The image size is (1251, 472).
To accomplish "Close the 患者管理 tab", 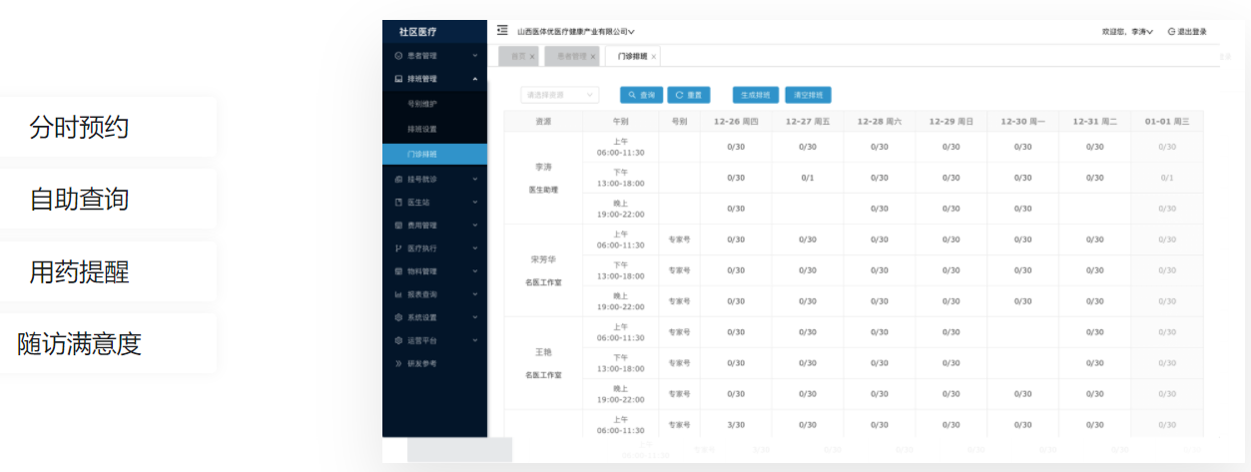I will point(593,57).
